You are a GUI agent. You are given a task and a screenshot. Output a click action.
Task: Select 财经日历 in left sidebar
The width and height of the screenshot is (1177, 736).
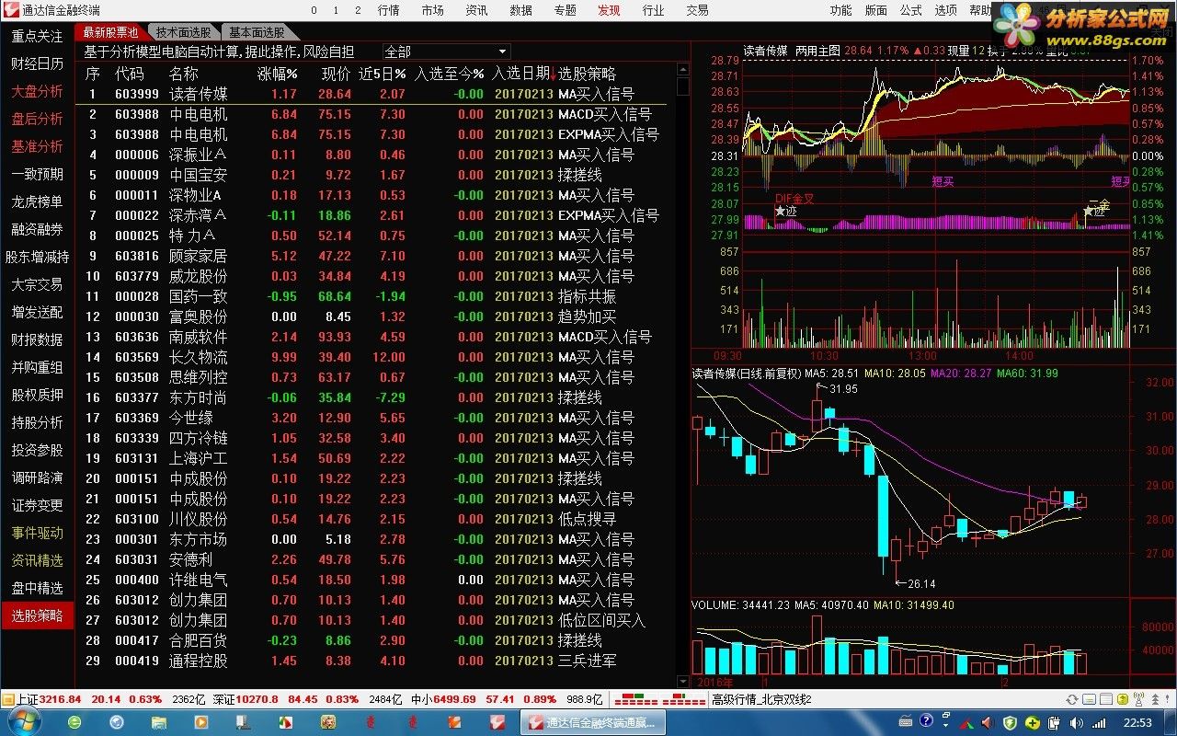tap(37, 63)
